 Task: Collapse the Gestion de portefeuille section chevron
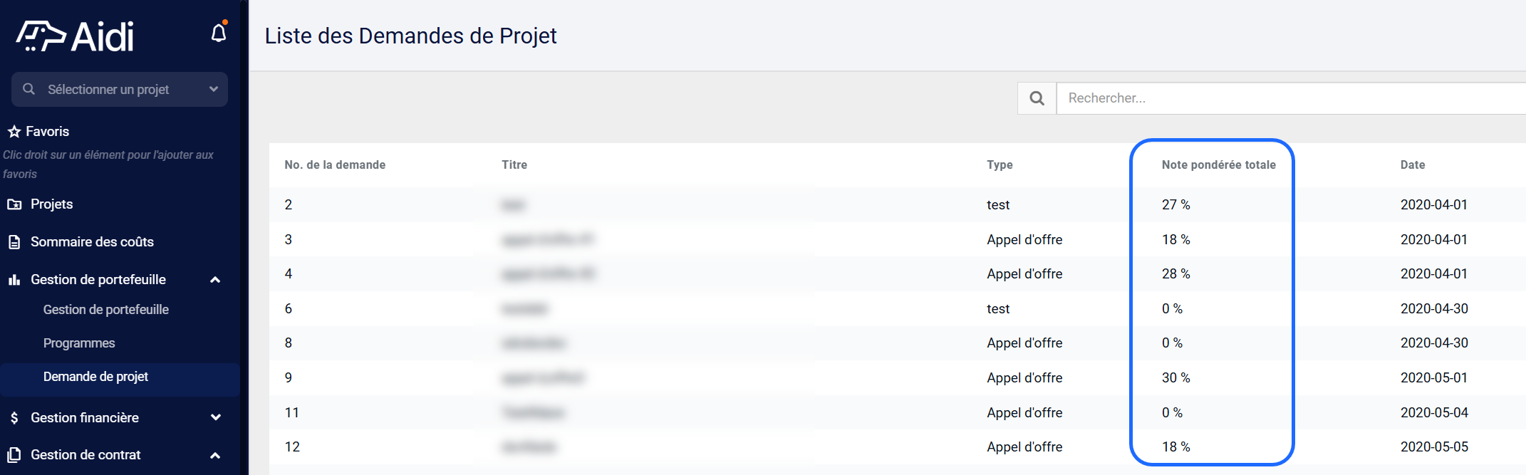tap(215, 280)
